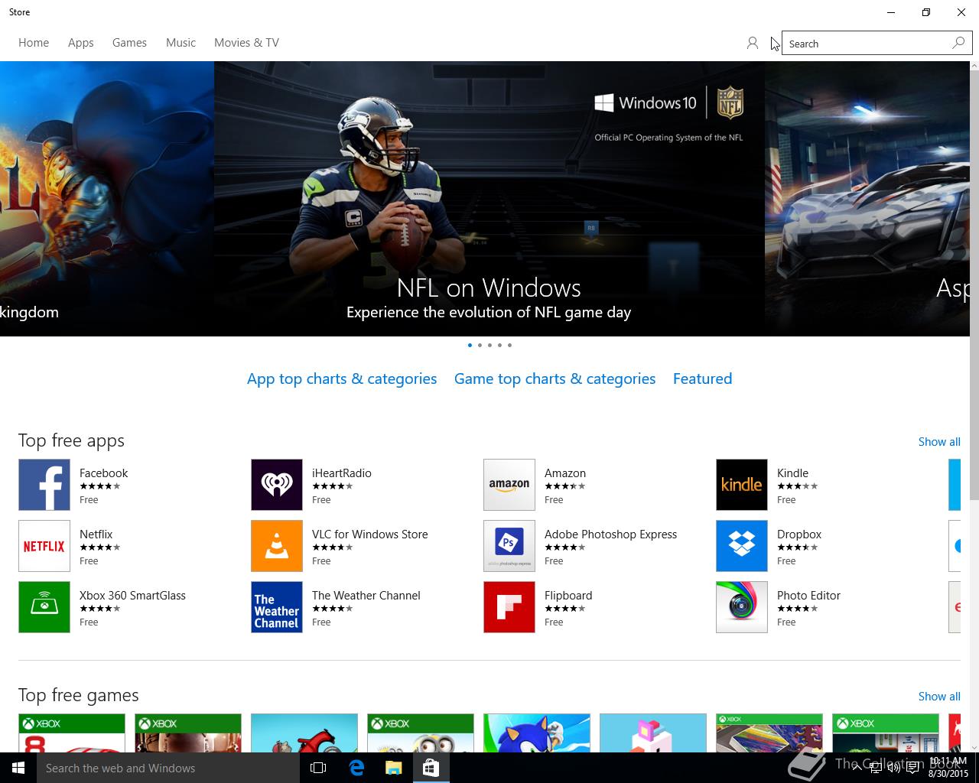
Task: Open the Kindle app icon
Action: [742, 485]
